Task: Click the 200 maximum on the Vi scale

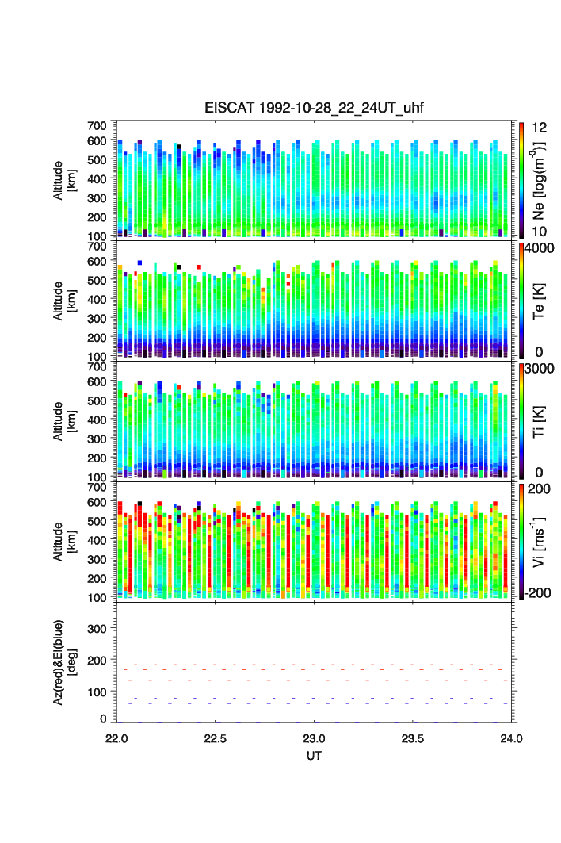Action: click(x=539, y=489)
